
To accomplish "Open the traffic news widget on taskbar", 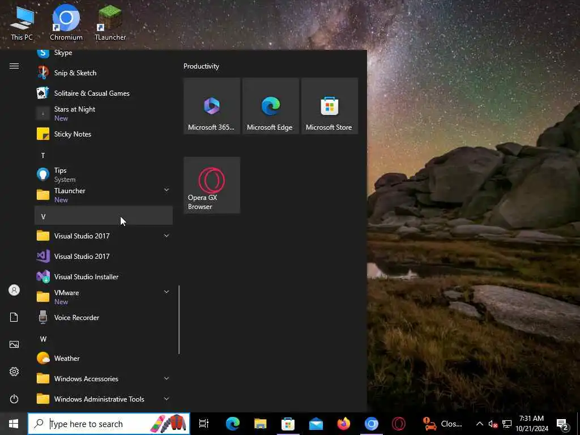I will 443,424.
